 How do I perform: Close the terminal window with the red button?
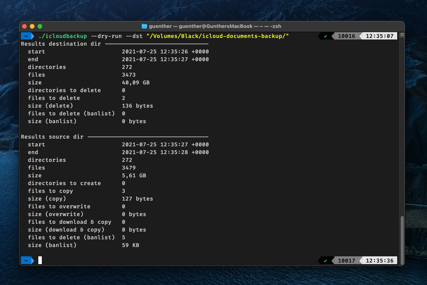pyautogui.click(x=24, y=26)
